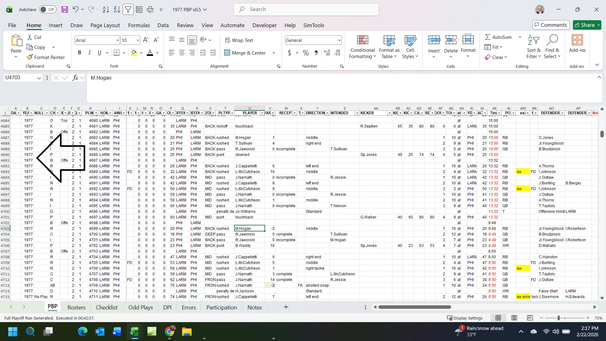Image resolution: width=606 pixels, height=341 pixels.
Task: Apply Percent Style number format
Action: click(306, 53)
